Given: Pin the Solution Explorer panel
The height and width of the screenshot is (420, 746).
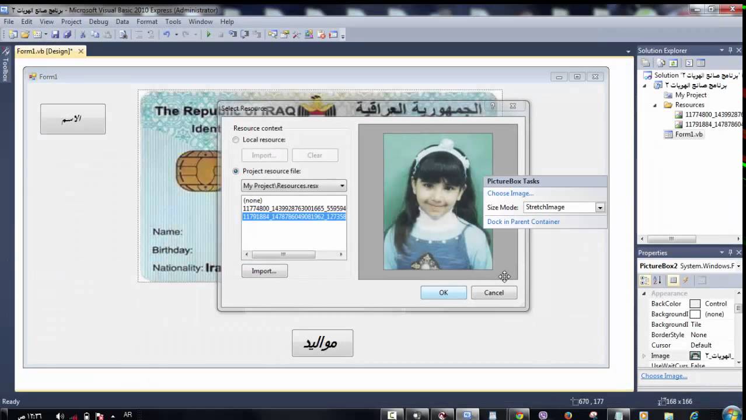Looking at the screenshot, I should click(730, 50).
